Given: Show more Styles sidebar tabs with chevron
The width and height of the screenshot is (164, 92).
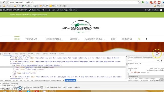Looking at the screenshot, I should (155, 57).
